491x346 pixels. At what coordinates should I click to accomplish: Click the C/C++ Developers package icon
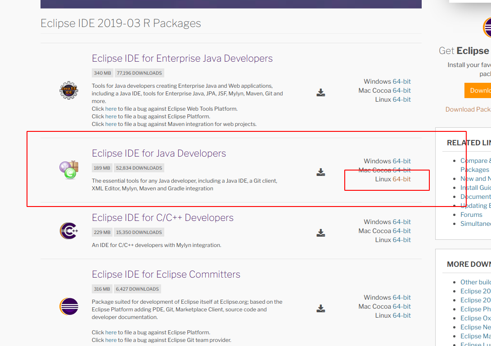[69, 231]
